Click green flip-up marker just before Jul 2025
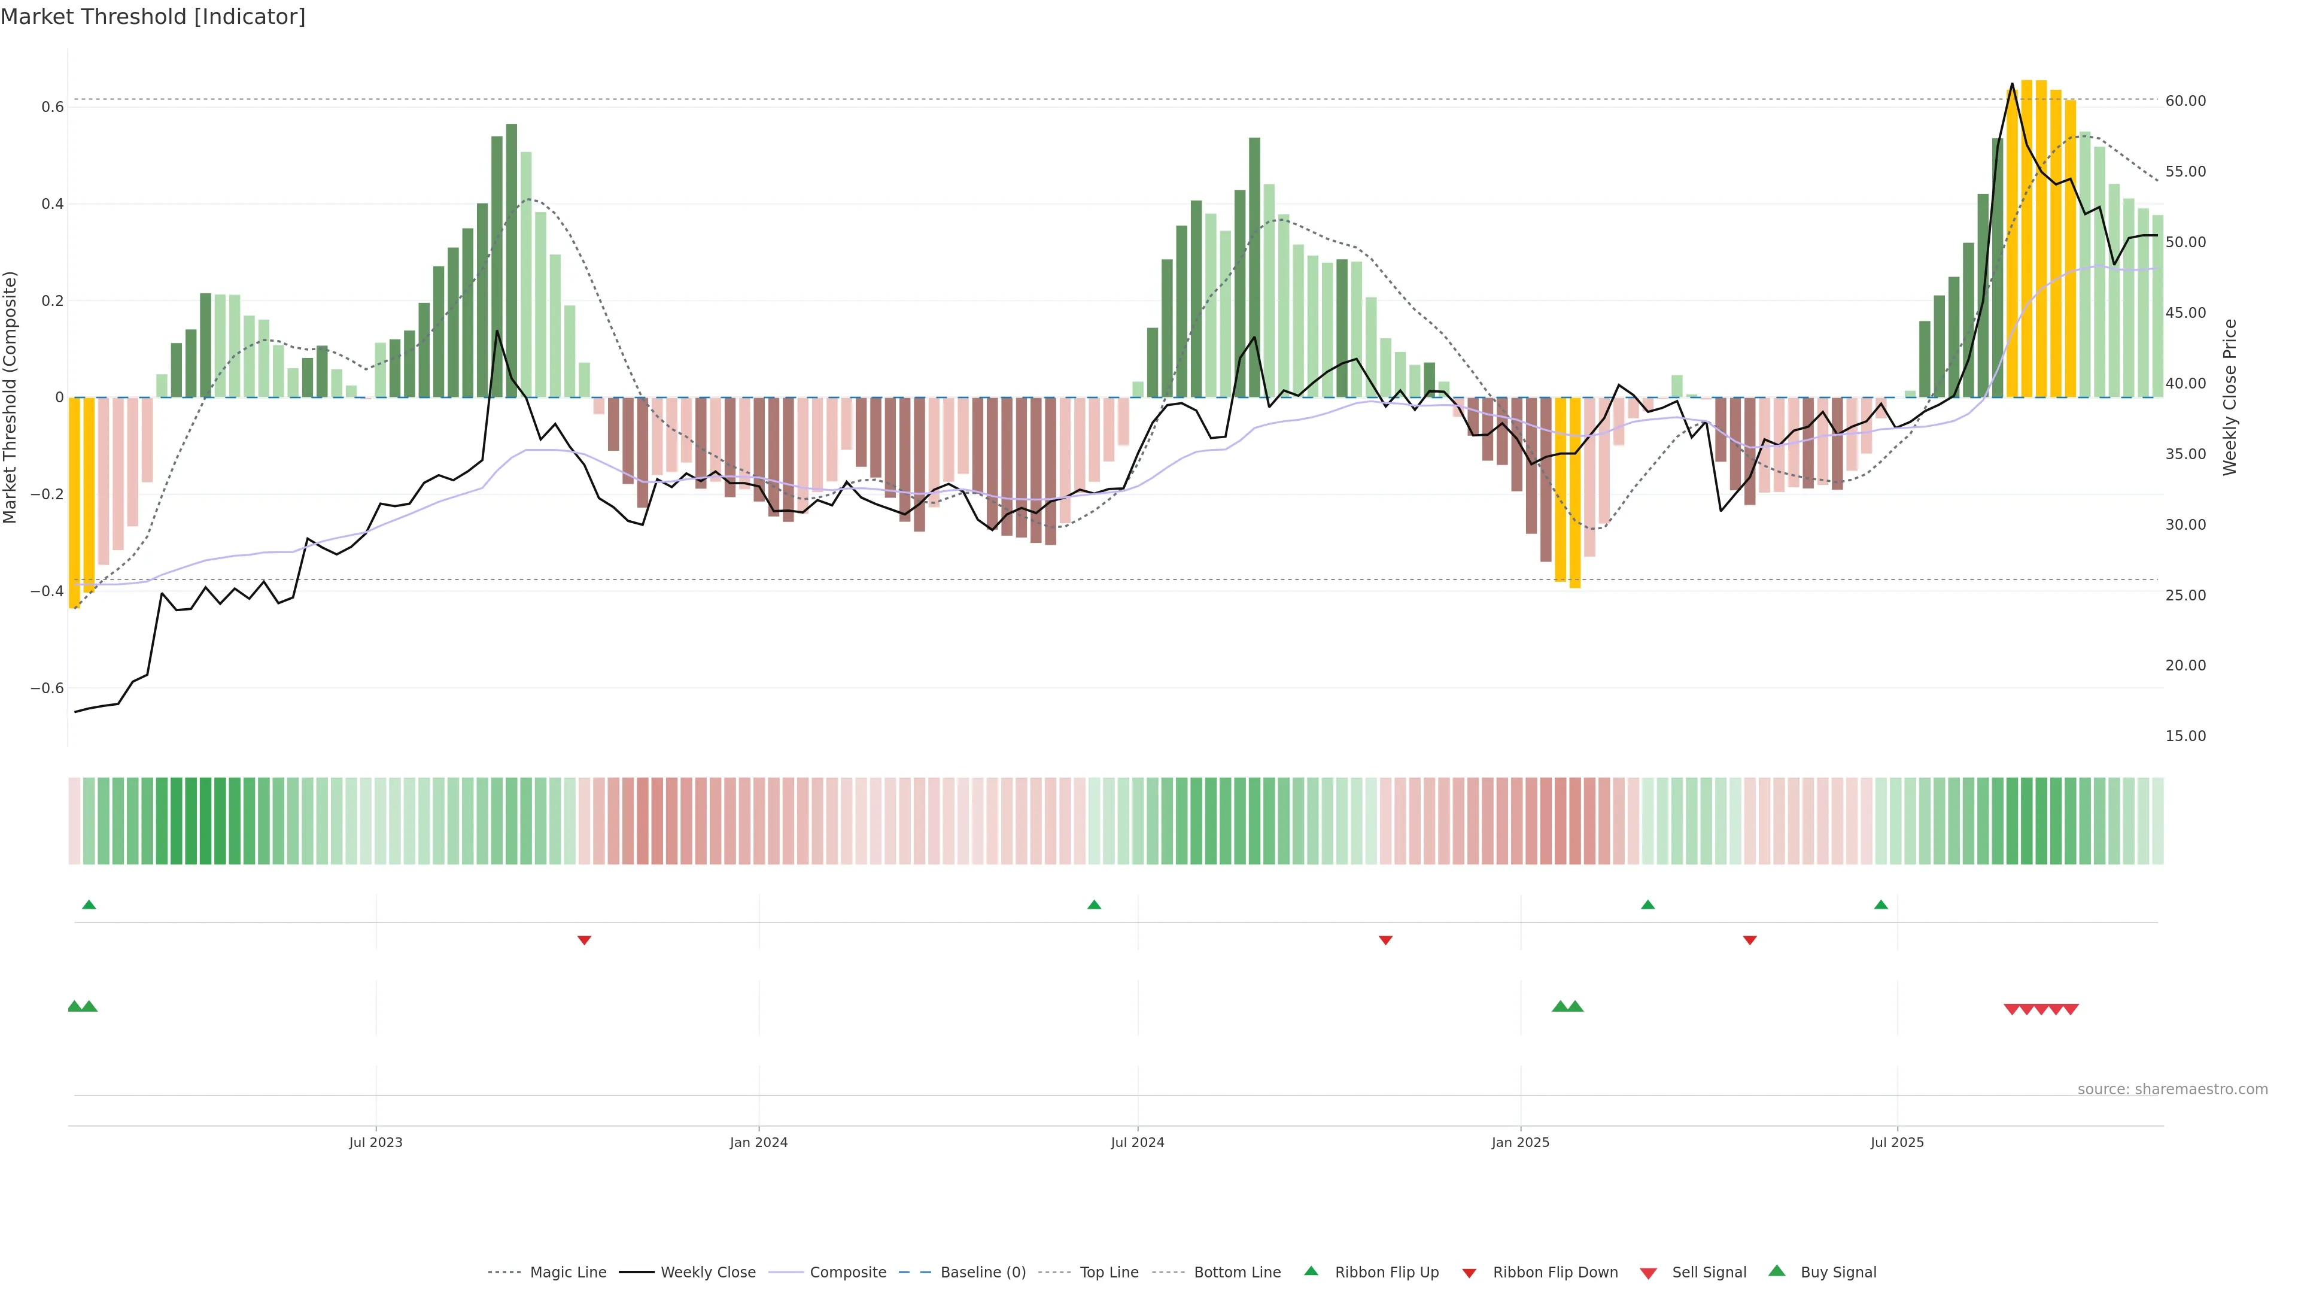Viewport: 2298px width, 1293px height. coord(1880,905)
